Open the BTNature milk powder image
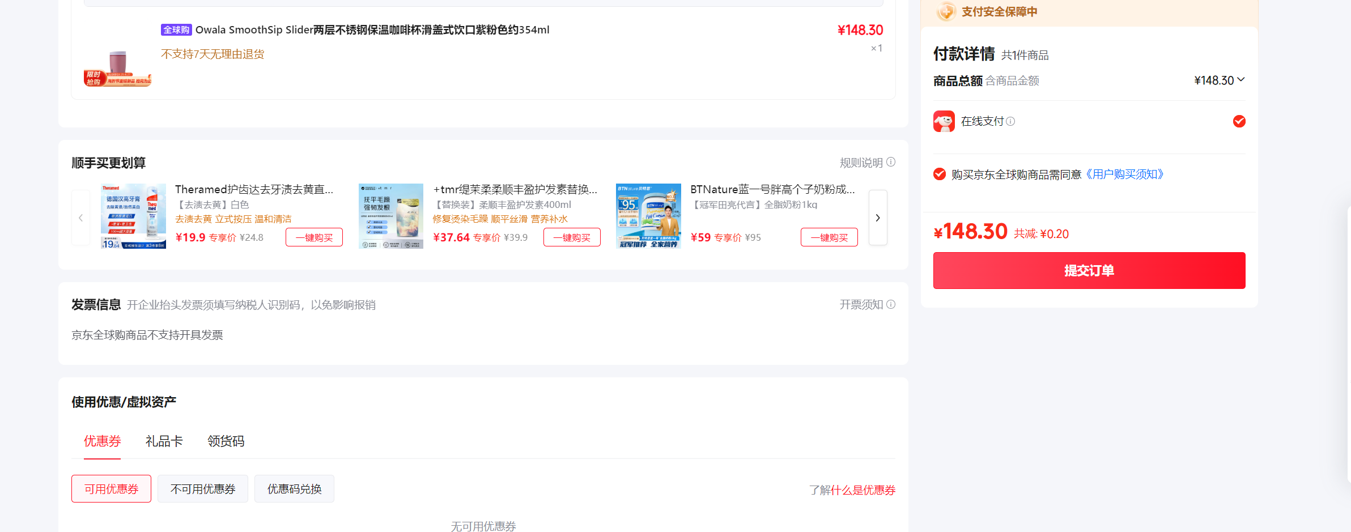The width and height of the screenshot is (1351, 532). click(x=648, y=216)
